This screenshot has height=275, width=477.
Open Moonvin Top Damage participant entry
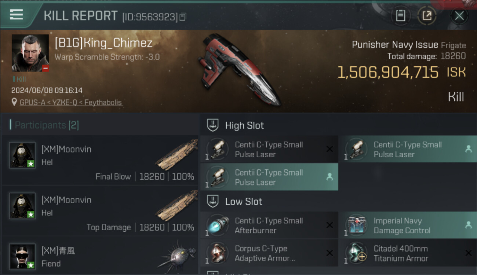tap(100, 211)
